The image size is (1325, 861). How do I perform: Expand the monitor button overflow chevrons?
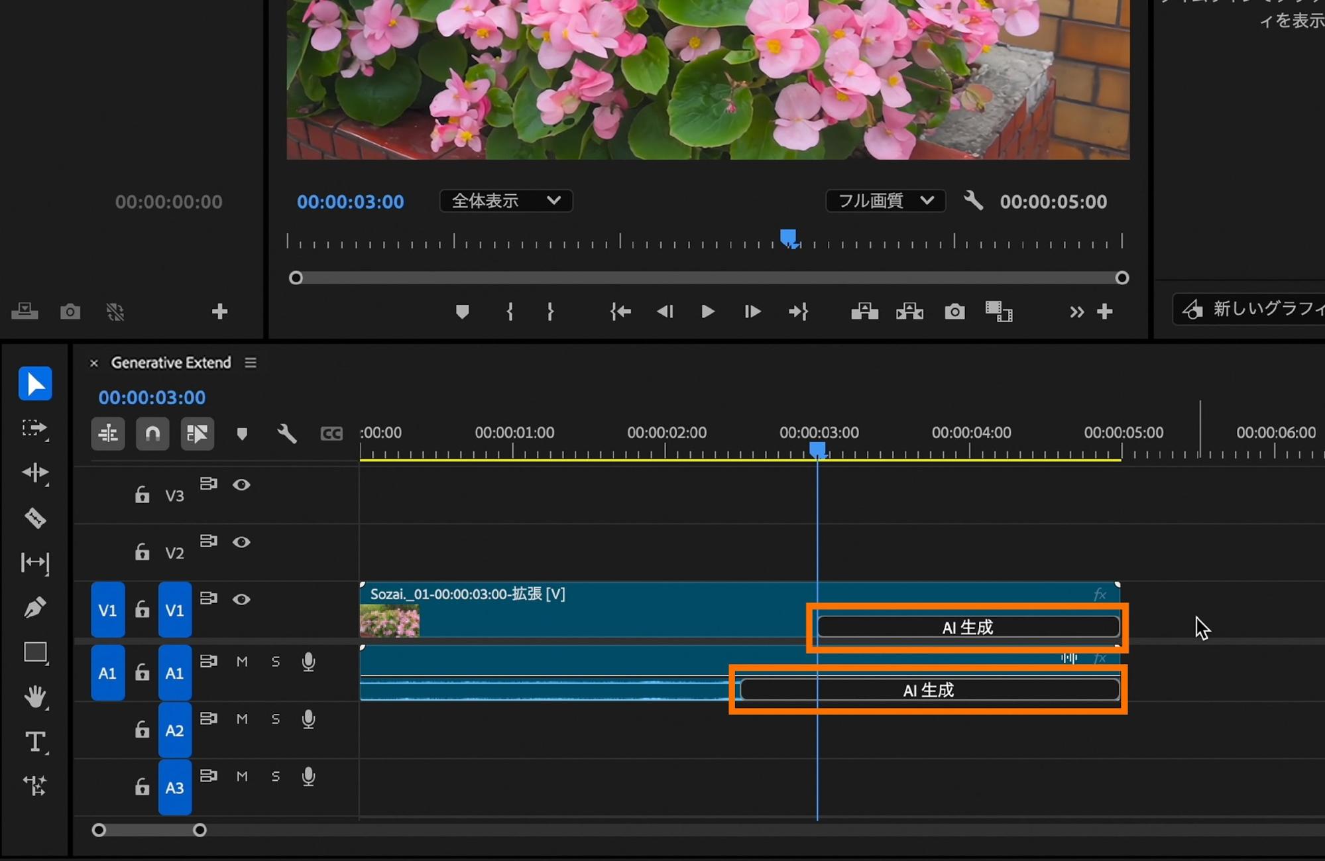point(1076,312)
